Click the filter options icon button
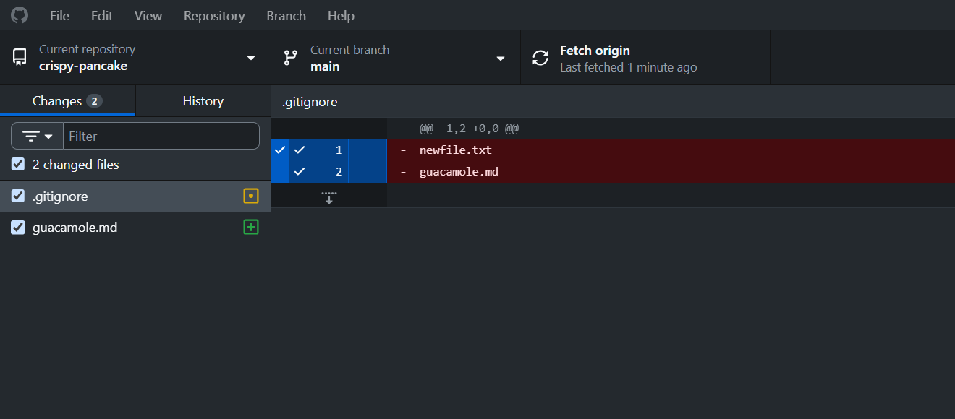The height and width of the screenshot is (419, 955). 38,136
